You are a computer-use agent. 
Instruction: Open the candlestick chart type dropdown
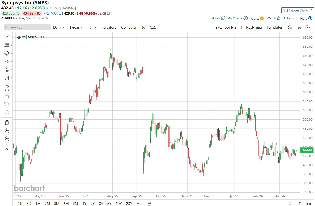tap(92, 28)
